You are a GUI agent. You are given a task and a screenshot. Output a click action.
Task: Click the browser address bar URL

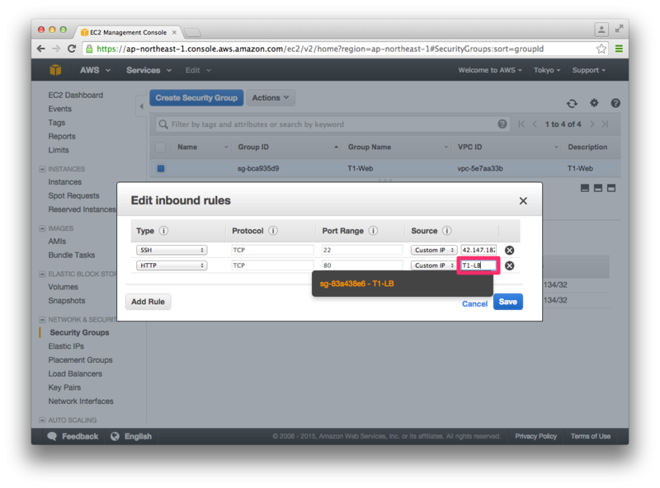[320, 49]
